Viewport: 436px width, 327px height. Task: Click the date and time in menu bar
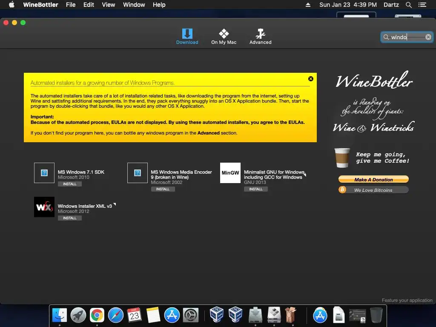(348, 5)
